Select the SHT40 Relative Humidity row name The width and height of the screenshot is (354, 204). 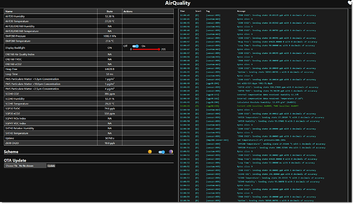[x=19, y=129]
